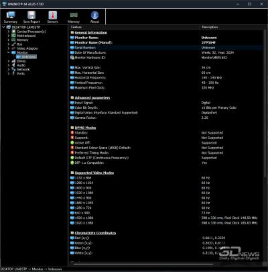Expand the Network tree node arrow
Screen dimensions: 268x272
pos(9,69)
